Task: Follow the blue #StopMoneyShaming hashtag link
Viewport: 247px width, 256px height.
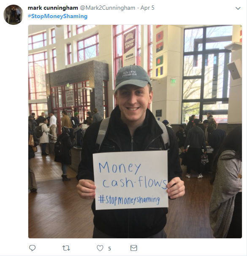Action: [x=57, y=16]
